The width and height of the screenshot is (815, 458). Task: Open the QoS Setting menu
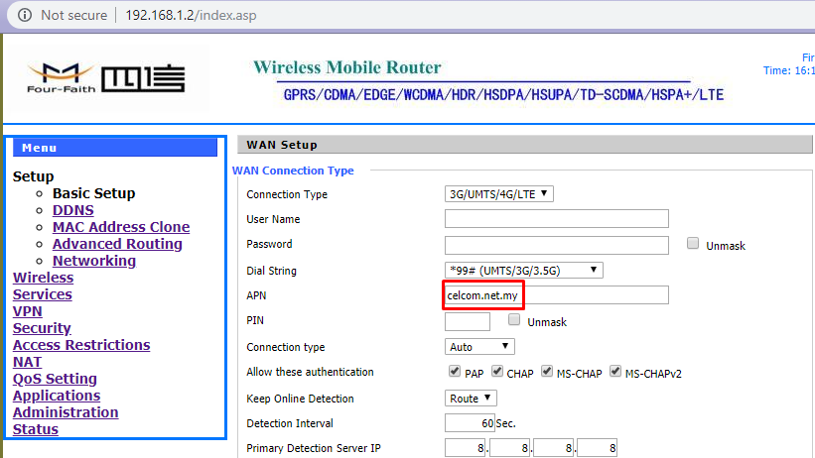pos(55,379)
